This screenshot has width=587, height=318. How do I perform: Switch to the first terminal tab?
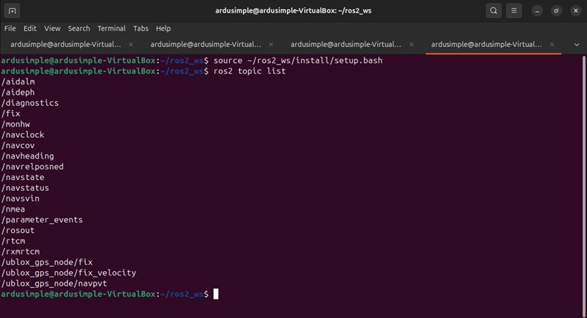point(66,45)
